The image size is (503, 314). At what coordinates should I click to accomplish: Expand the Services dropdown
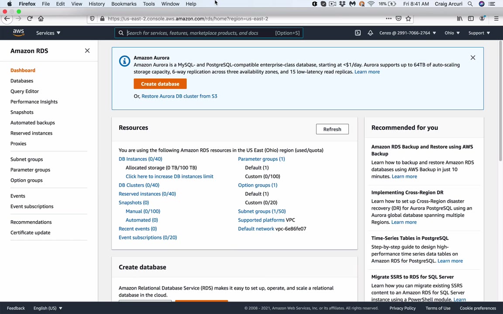[x=48, y=33]
